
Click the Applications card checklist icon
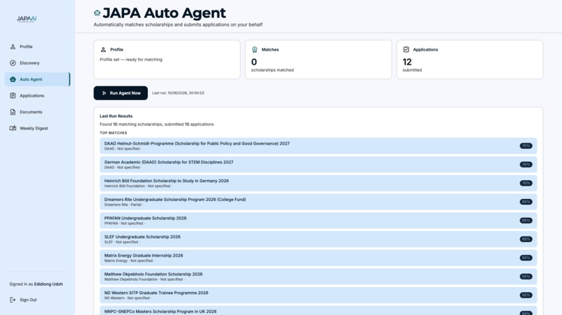click(x=406, y=49)
